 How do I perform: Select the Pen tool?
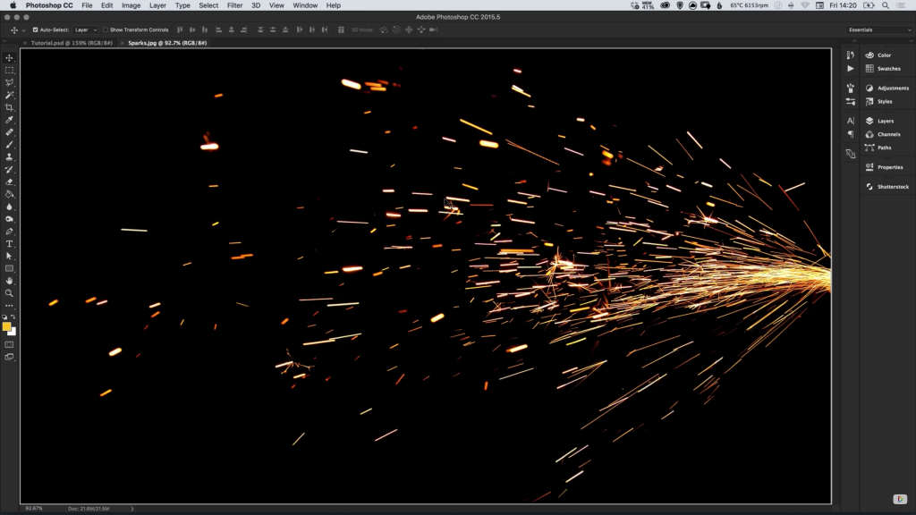click(9, 232)
